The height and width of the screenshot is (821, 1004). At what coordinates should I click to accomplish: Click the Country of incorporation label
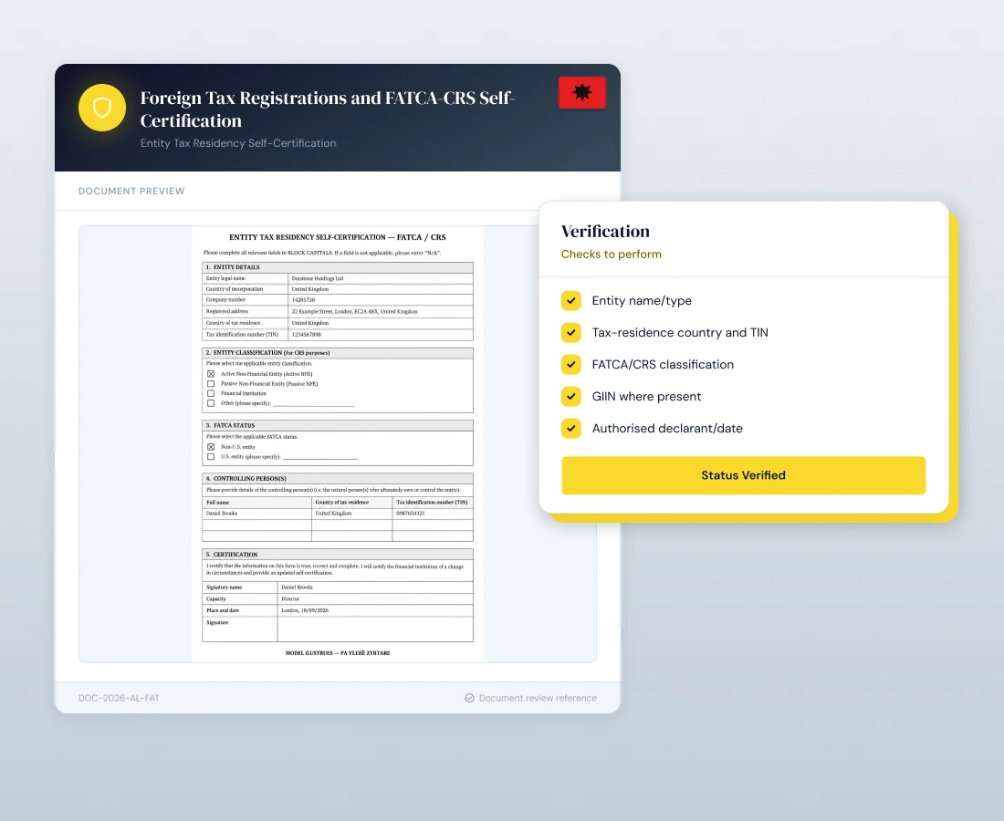click(x=235, y=289)
